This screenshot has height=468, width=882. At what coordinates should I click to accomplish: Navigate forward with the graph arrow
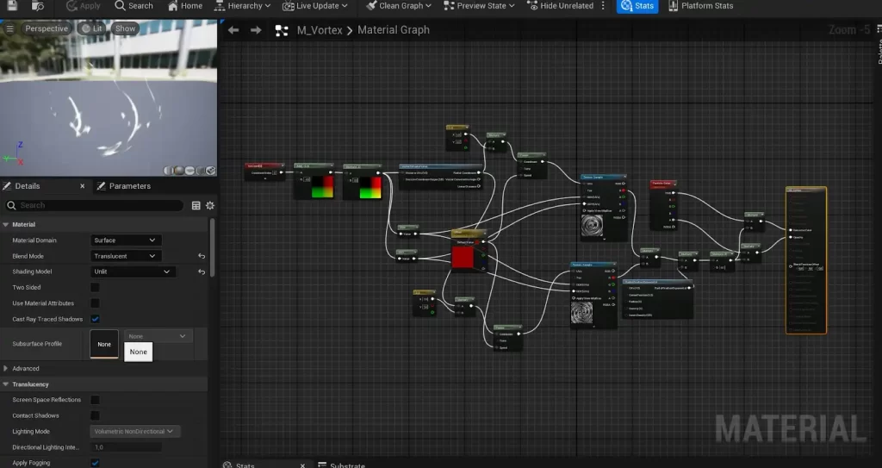256,30
